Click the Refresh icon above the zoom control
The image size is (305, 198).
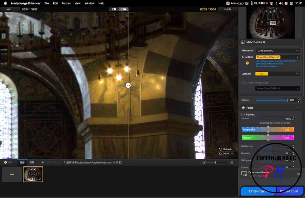pos(221,149)
